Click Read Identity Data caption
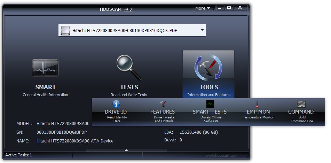331x163 pixels. click(x=117, y=119)
